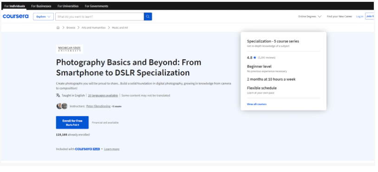This screenshot has width=378, height=172.
Task: Click the instructor avatar photos
Action: [62, 106]
